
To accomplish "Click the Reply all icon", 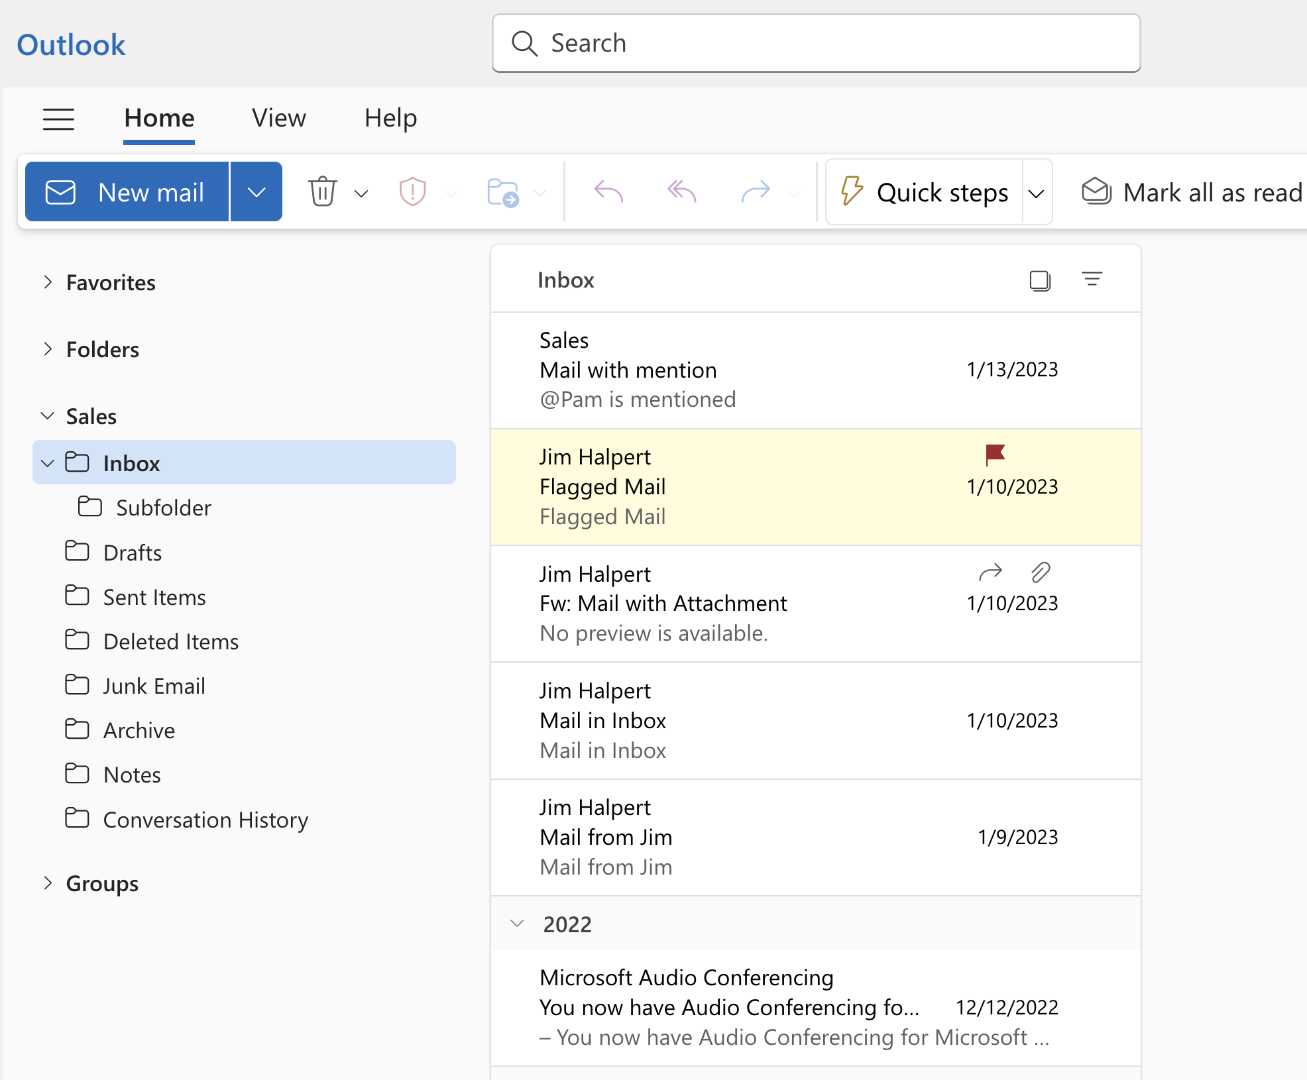I will [x=681, y=191].
